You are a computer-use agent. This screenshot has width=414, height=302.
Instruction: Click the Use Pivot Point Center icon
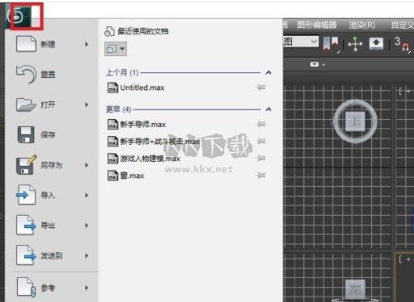point(331,44)
